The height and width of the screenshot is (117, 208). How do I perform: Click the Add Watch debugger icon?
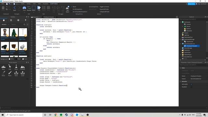point(67,9)
